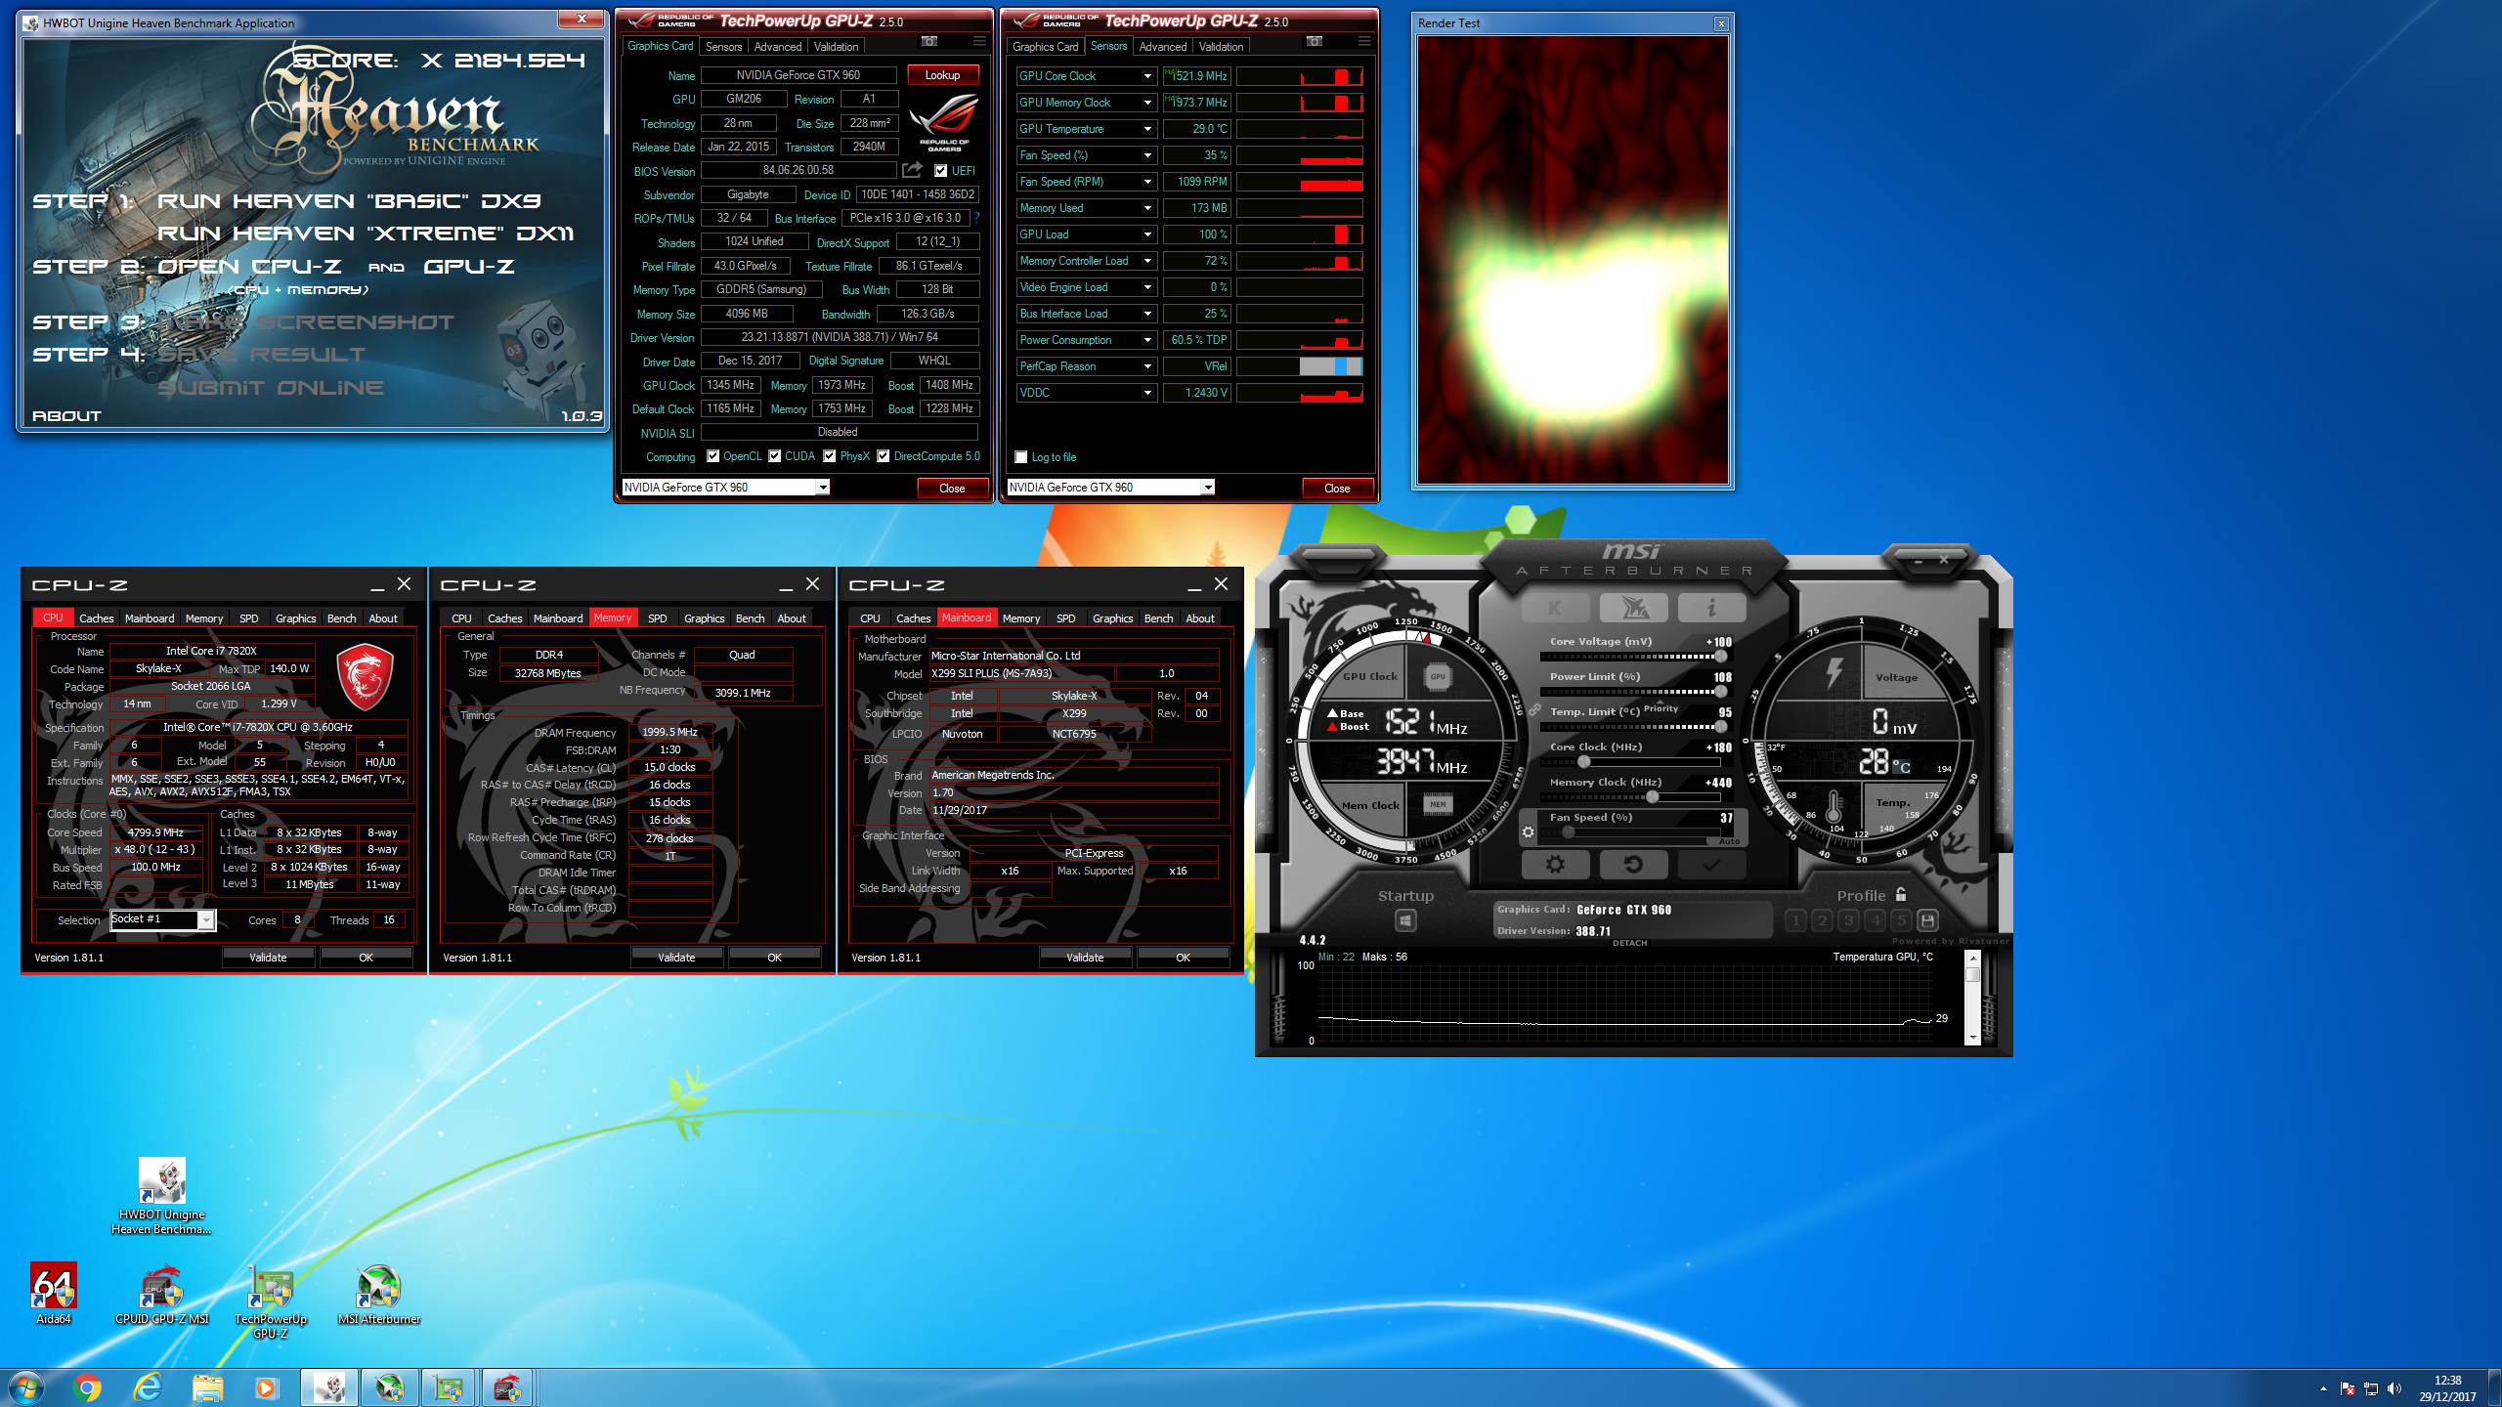Screen dimensions: 2502x1407
Task: Open Afterburner settings gear button
Action: [1555, 864]
